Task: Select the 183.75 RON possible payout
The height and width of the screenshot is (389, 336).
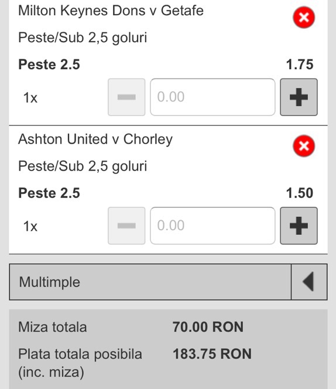Action: [212, 354]
